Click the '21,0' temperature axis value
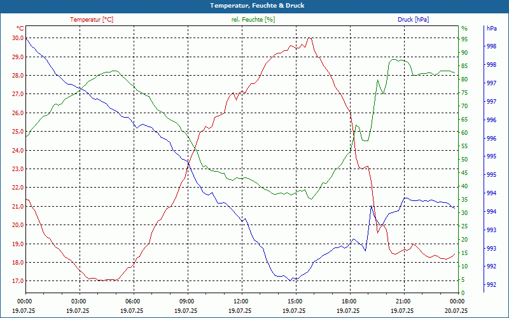The height and width of the screenshot is (318, 509). tap(18, 206)
